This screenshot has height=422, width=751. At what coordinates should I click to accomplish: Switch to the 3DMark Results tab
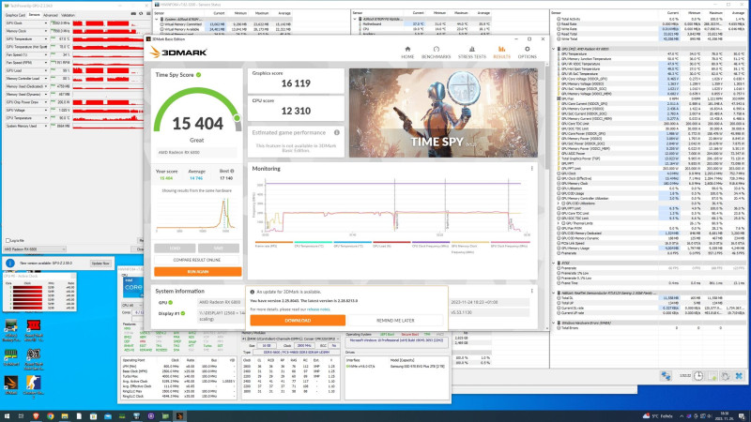click(501, 53)
